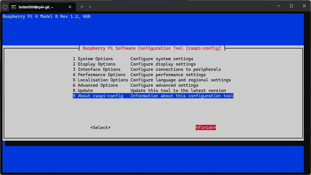Switch to the better0101@rpi4-git tab
This screenshot has width=311, height=175.
(42, 7)
